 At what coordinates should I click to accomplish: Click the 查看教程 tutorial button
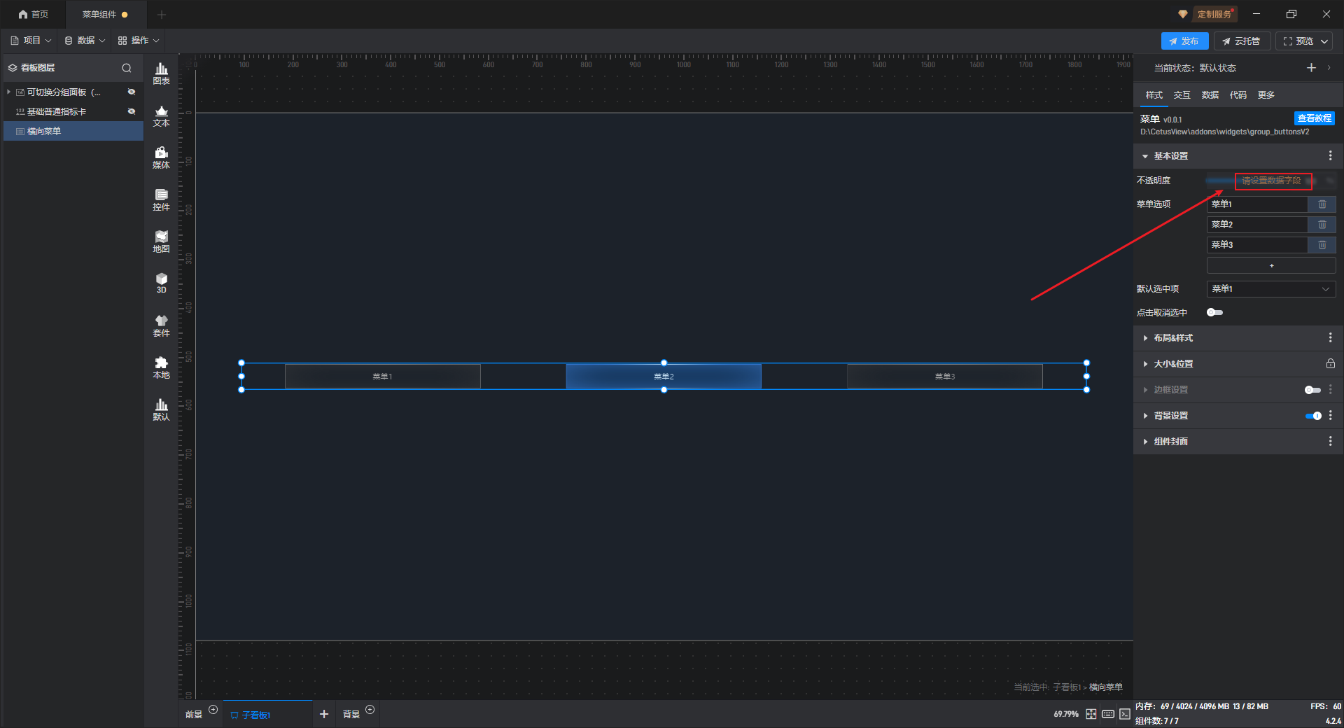pos(1314,118)
